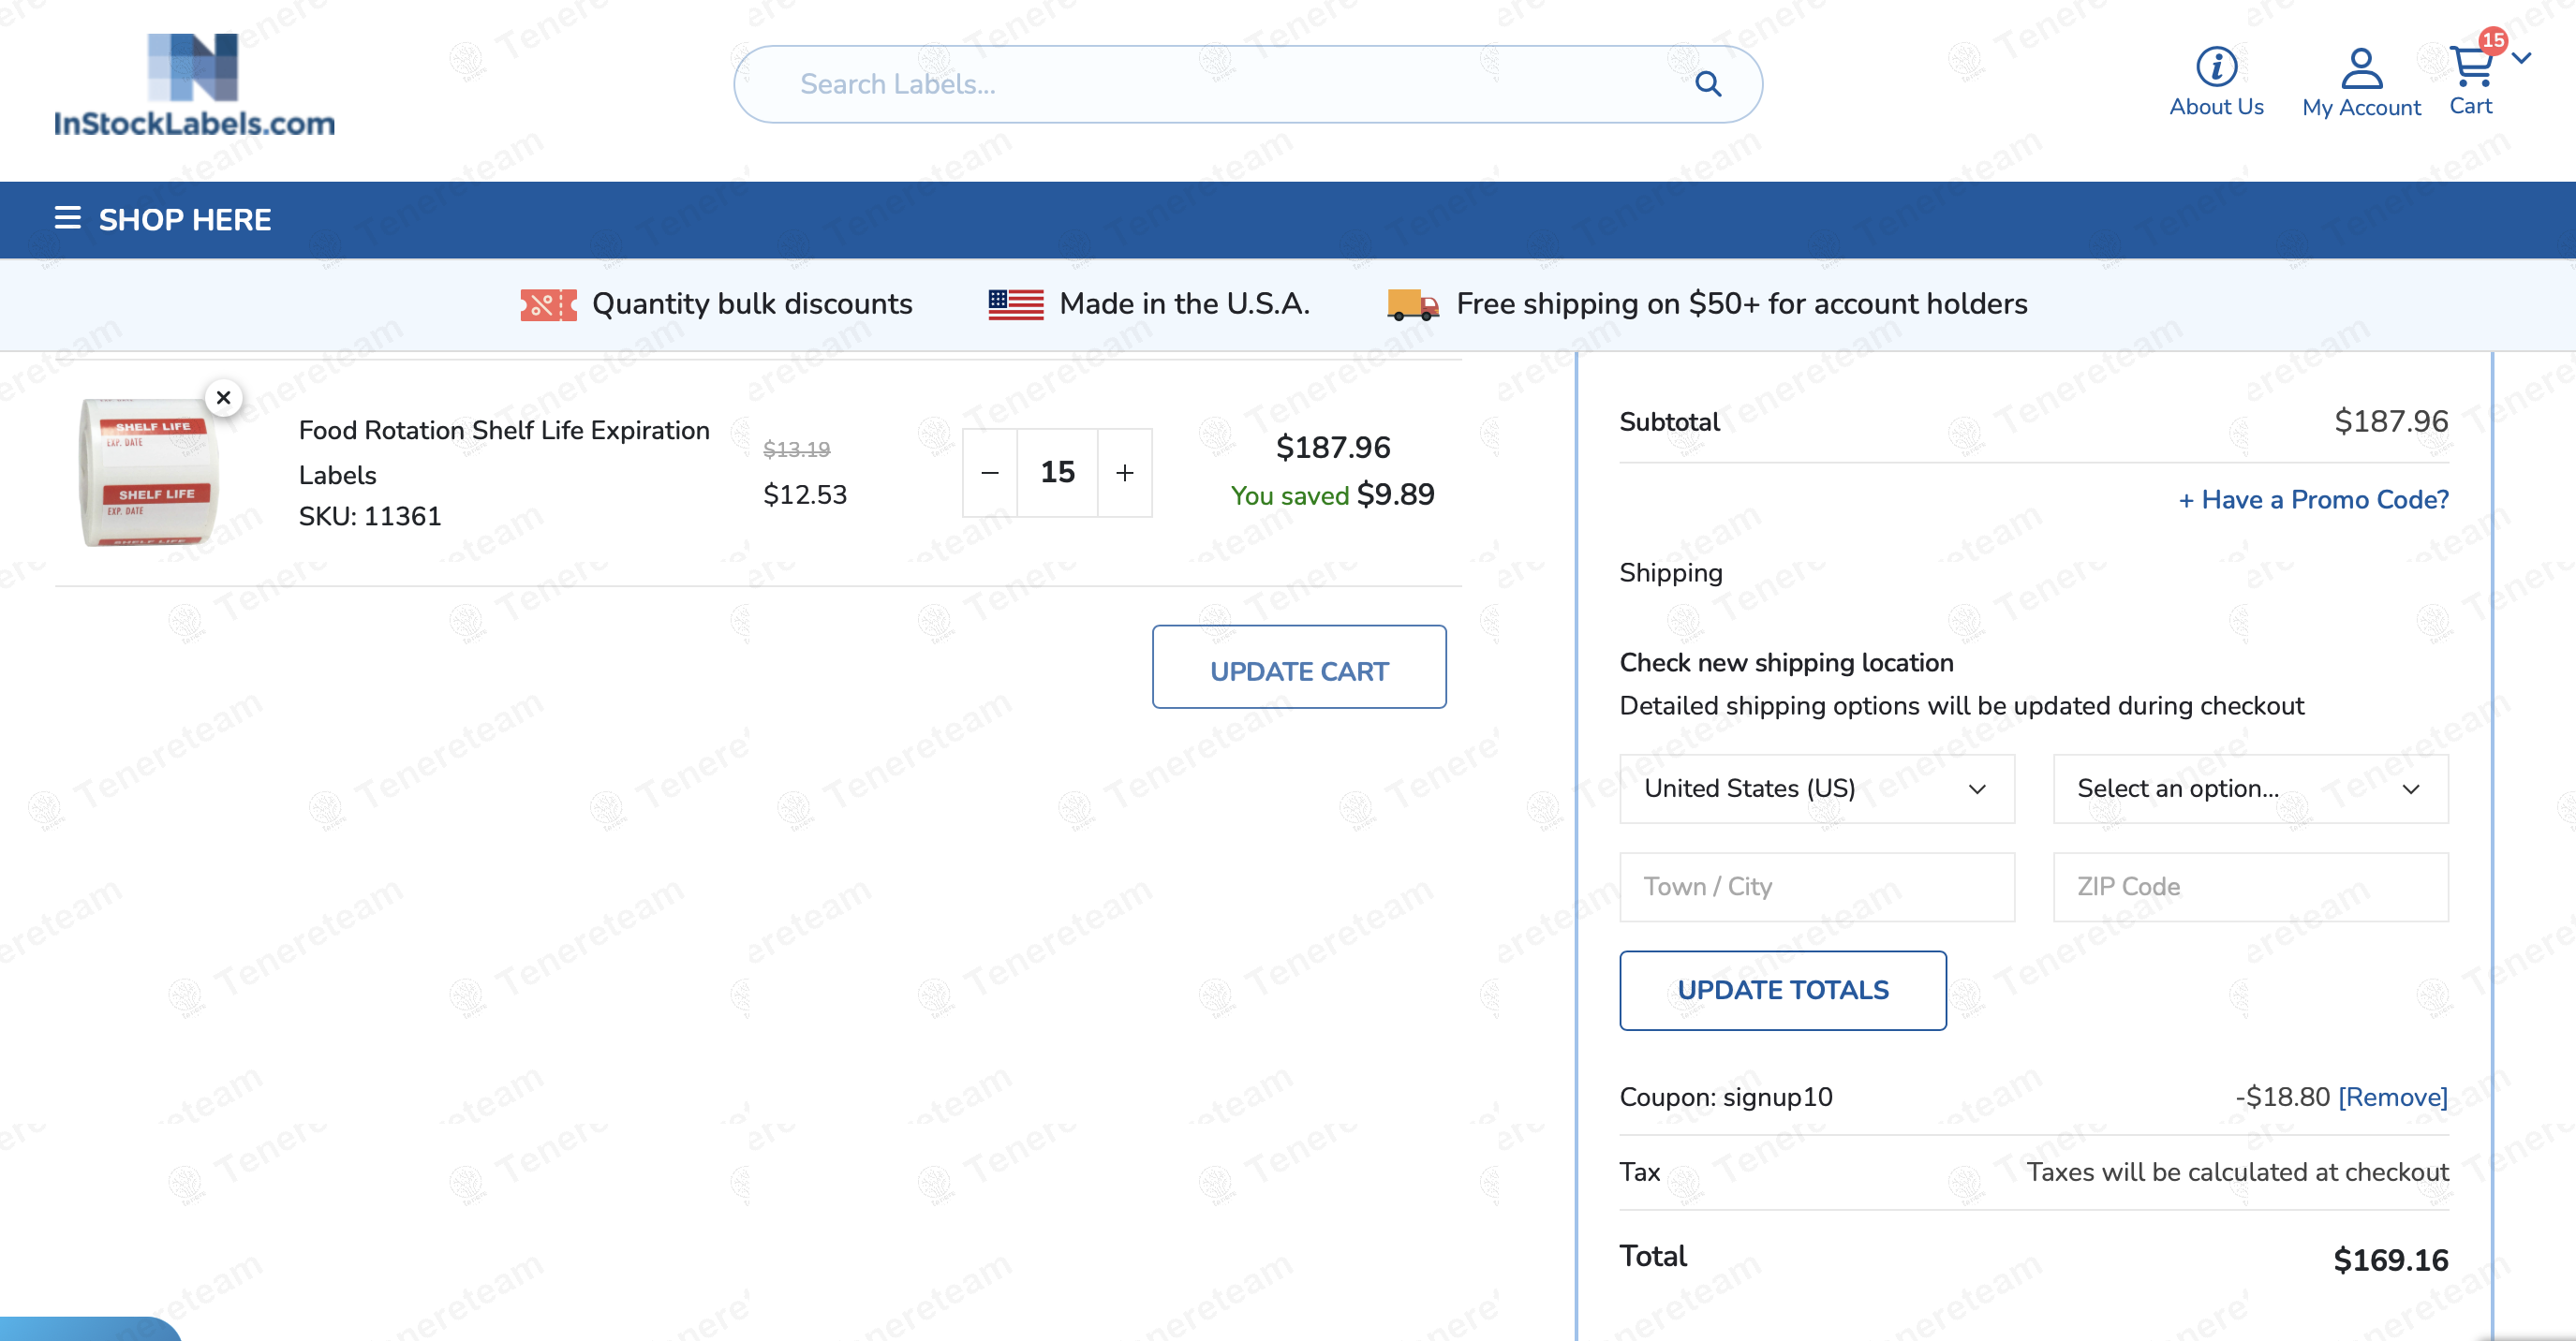This screenshot has height=1341, width=2576.
Task: Open the SHOP HERE hamburger menu
Action: click(67, 218)
